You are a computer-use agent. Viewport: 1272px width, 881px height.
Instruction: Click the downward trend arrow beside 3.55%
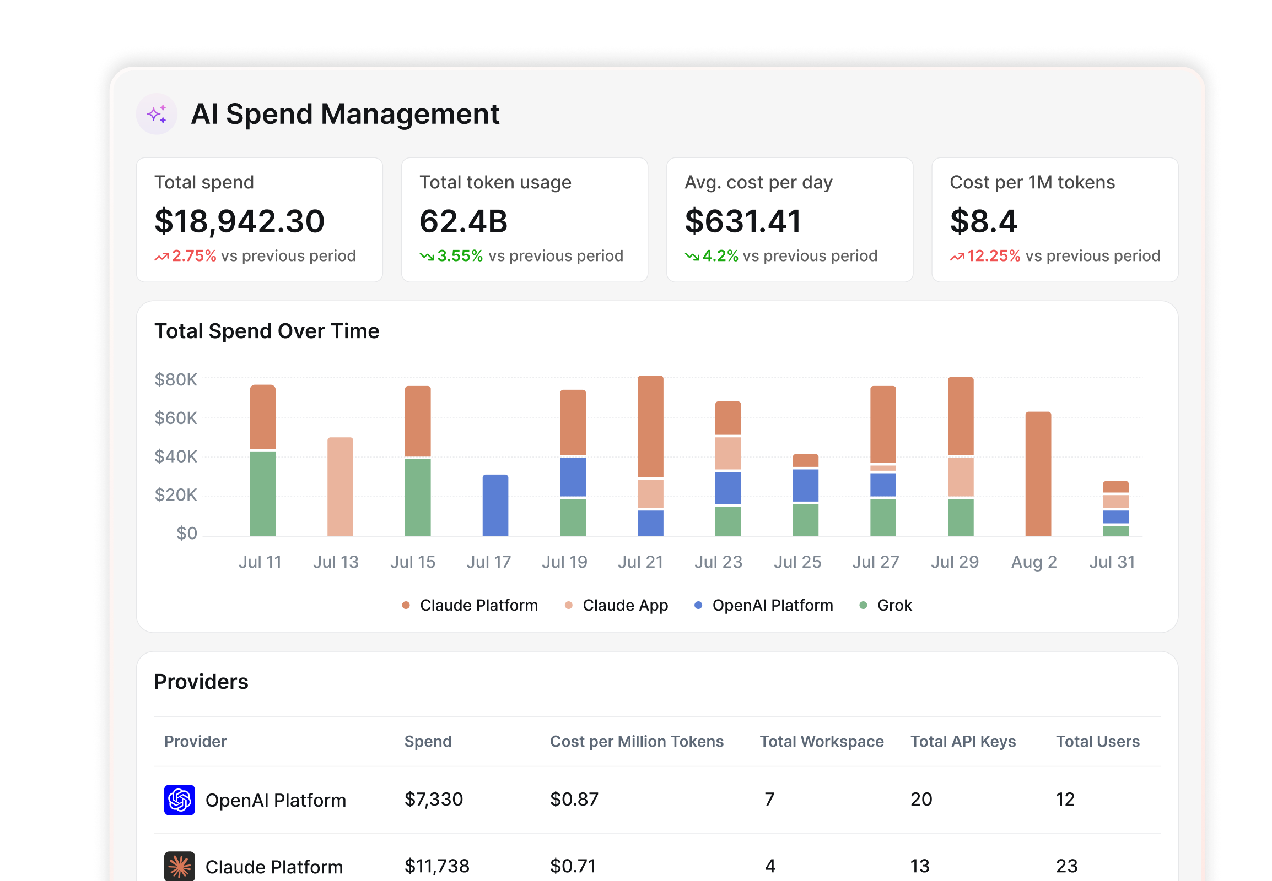pyautogui.click(x=427, y=257)
